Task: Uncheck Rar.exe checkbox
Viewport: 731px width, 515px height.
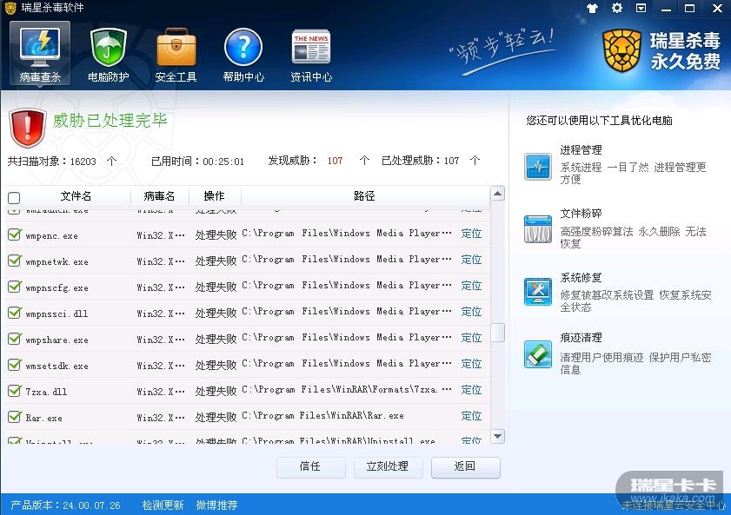Action: 15,417
